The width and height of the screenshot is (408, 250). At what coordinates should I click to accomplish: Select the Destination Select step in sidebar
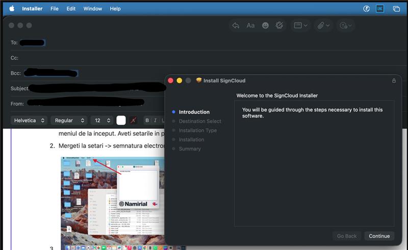click(x=200, y=121)
